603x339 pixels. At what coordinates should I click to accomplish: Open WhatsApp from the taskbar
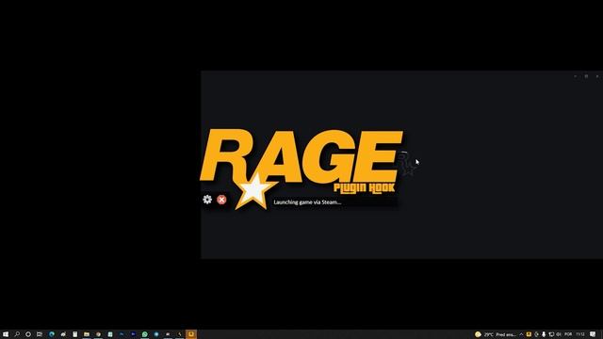(x=144, y=334)
